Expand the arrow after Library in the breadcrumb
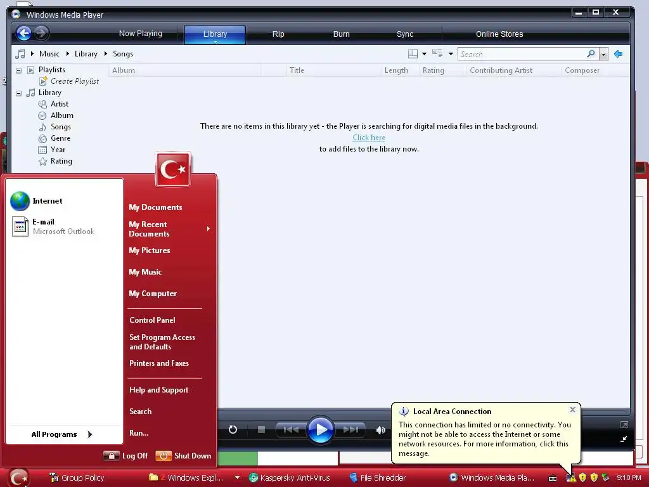Viewport: 649px width, 487px height. pyautogui.click(x=106, y=53)
